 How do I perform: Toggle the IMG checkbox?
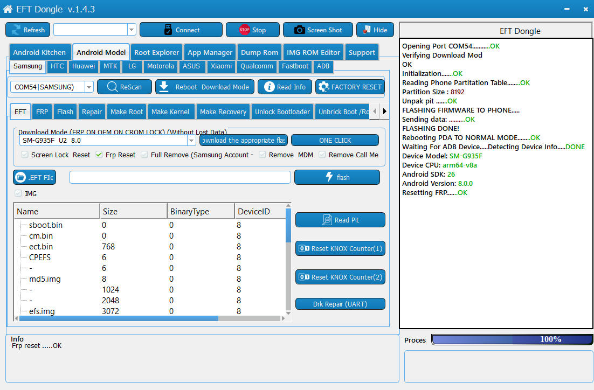point(18,193)
